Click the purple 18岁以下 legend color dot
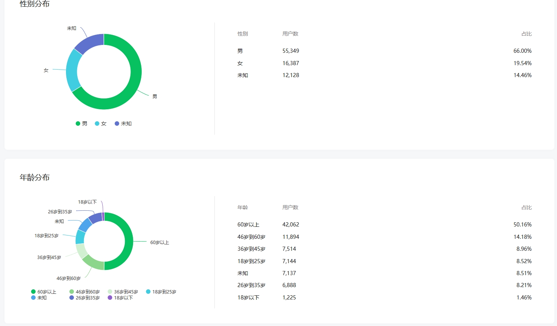Screen dimensions: 557x326 110,298
